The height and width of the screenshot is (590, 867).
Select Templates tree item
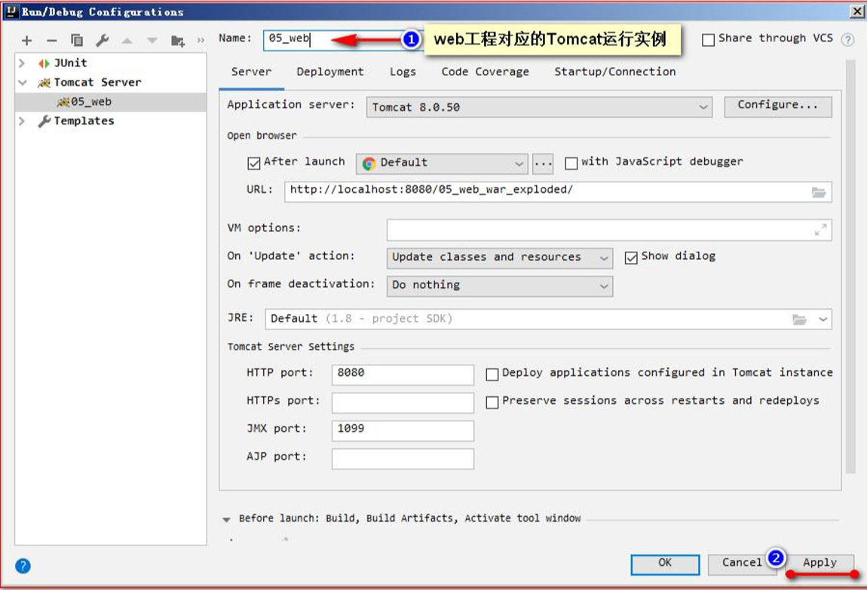[84, 121]
